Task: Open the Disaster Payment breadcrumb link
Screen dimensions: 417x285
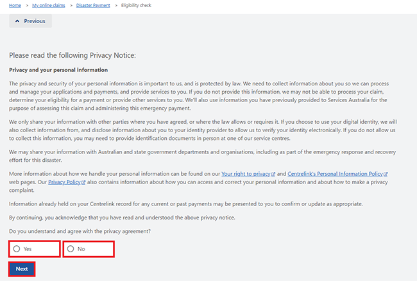Action: (x=93, y=5)
